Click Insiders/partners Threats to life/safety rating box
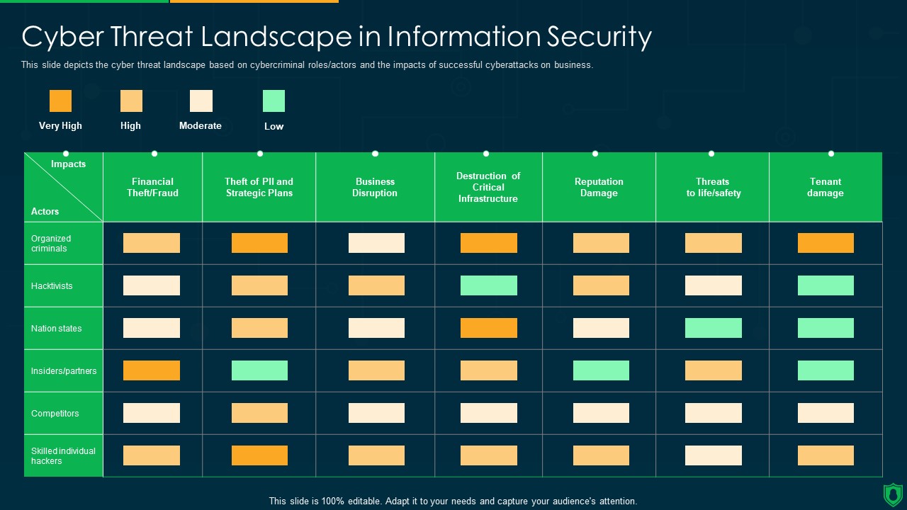907x510 pixels. click(x=714, y=370)
